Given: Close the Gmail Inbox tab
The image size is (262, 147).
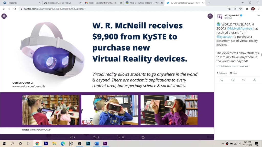Looking at the screenshot, I should point(121,3).
